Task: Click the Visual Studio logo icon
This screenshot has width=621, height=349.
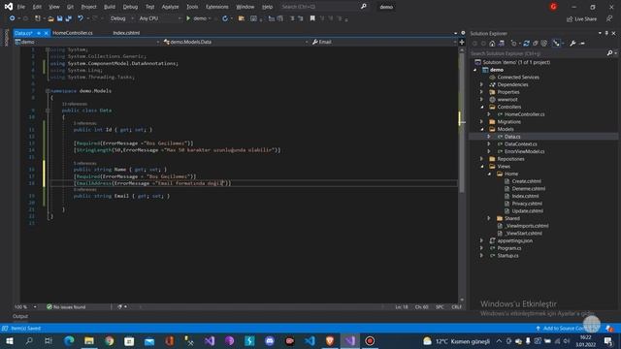Action: point(9,7)
